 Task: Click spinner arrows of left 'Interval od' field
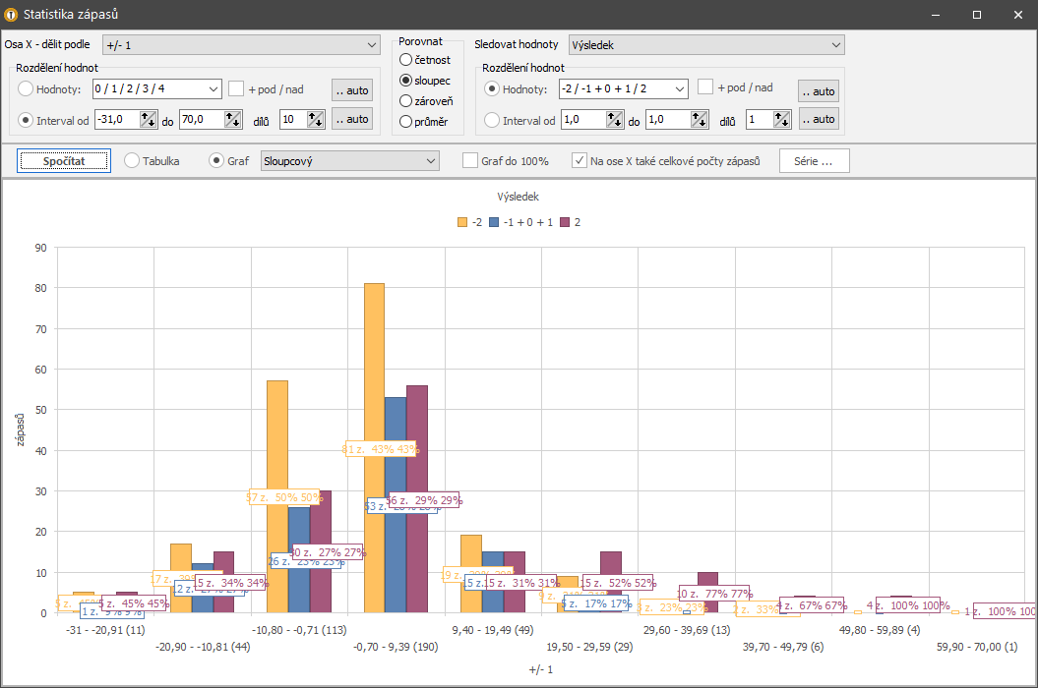coord(148,119)
